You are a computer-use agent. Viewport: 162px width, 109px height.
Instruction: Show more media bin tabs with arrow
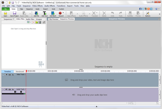pos(44,19)
